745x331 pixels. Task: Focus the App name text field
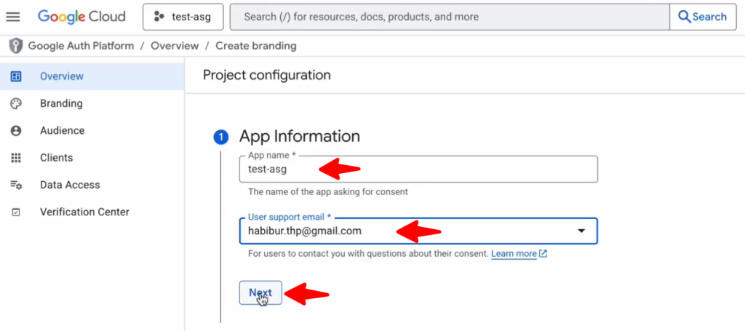tap(418, 170)
